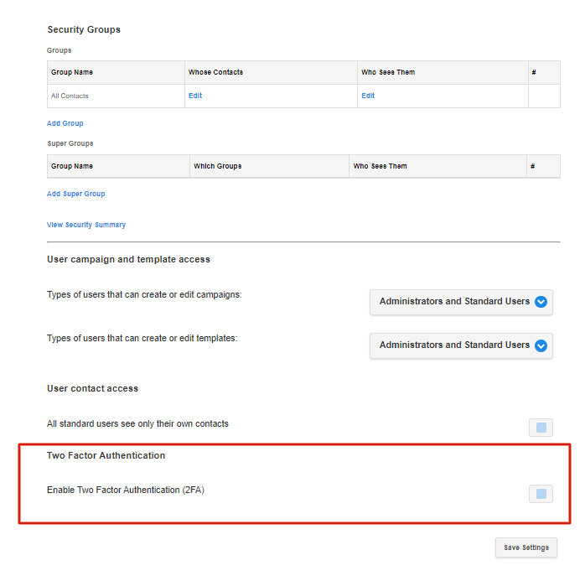Image resolution: width=585 pixels, height=576 pixels.
Task: Click the Which Groups column header
Action: 269,166
